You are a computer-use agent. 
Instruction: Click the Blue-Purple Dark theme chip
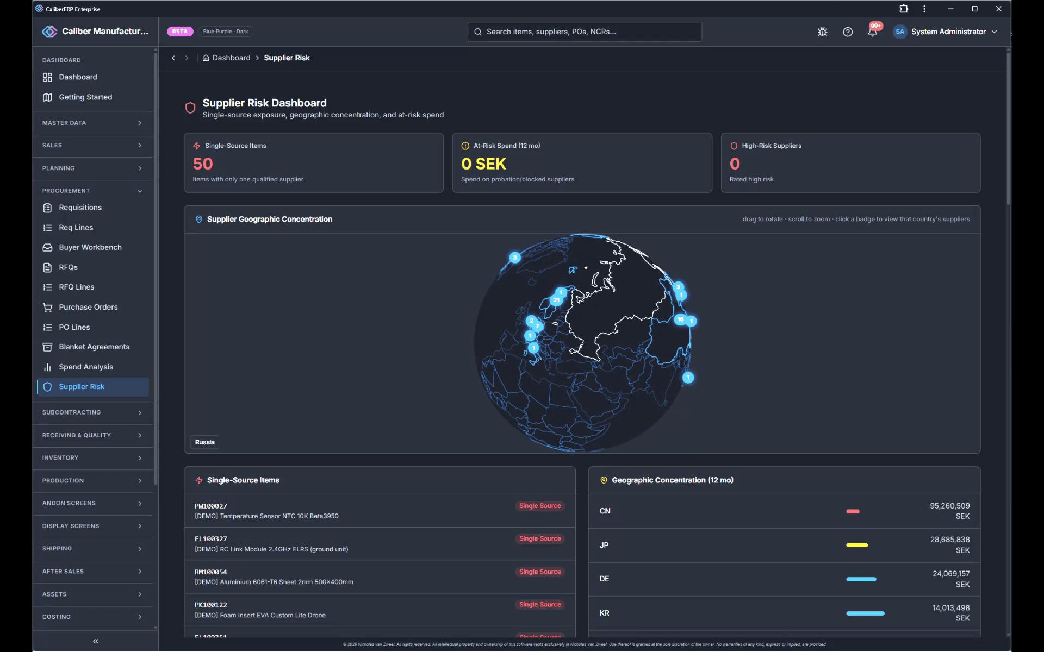(x=226, y=32)
